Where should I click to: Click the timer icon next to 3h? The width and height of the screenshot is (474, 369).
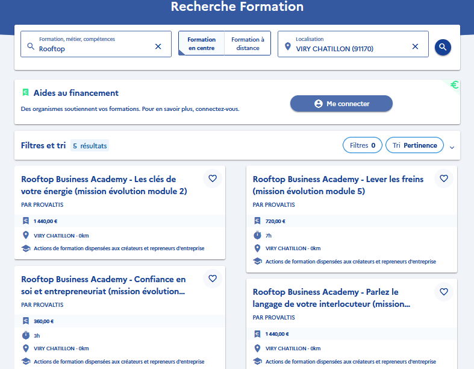[x=26, y=335]
